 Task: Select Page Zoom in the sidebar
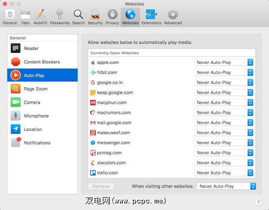[43, 89]
